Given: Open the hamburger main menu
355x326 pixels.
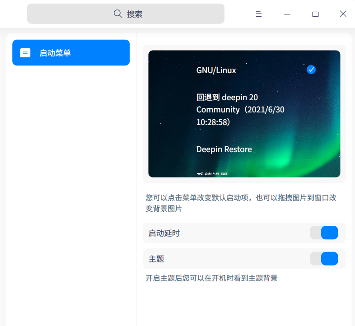Looking at the screenshot, I should [258, 14].
